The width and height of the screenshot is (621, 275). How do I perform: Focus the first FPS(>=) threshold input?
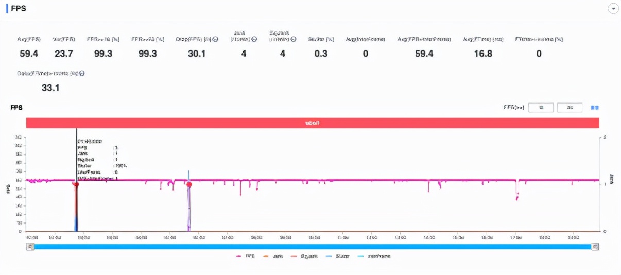[x=541, y=108]
